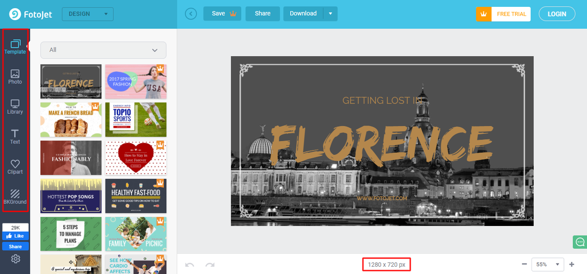Click the Share button in top bar
The width and height of the screenshot is (587, 274).
pos(263,14)
